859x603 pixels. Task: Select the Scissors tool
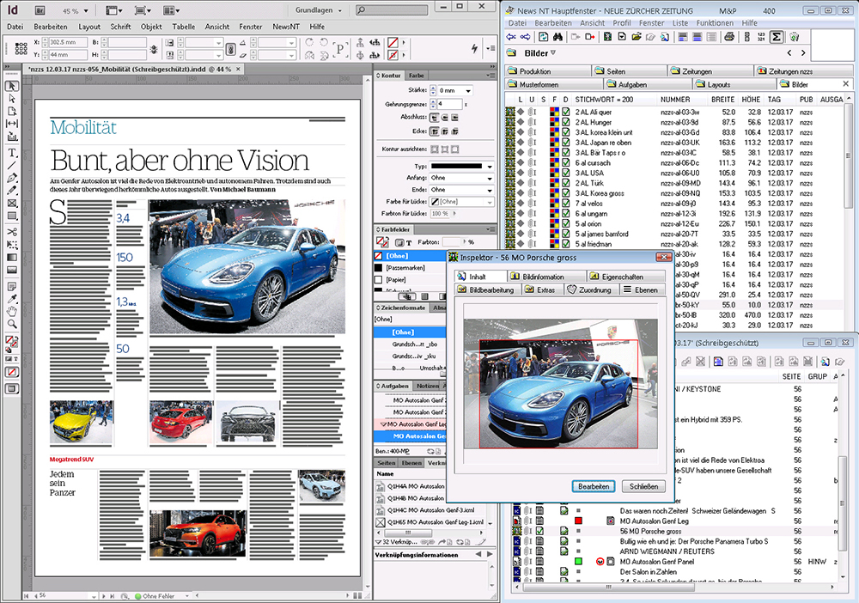[12, 232]
